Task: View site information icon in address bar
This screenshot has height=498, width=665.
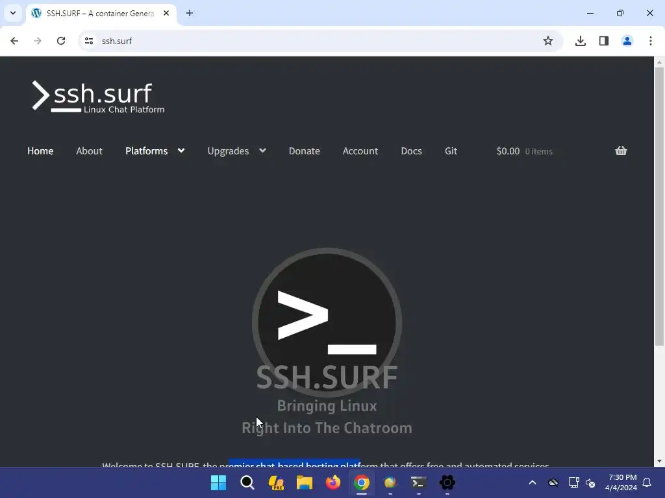Action: tap(88, 41)
